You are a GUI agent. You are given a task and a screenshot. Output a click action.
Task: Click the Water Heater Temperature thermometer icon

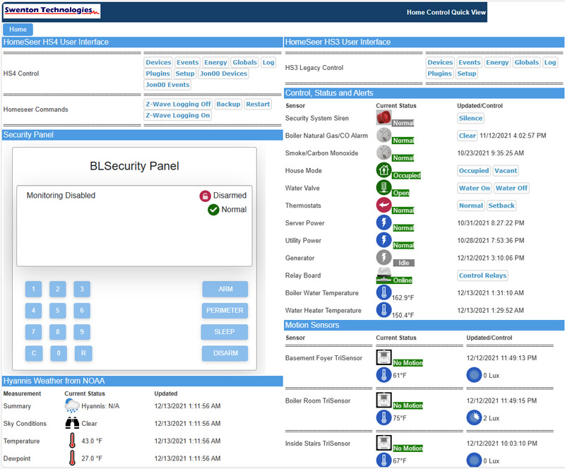(x=383, y=310)
